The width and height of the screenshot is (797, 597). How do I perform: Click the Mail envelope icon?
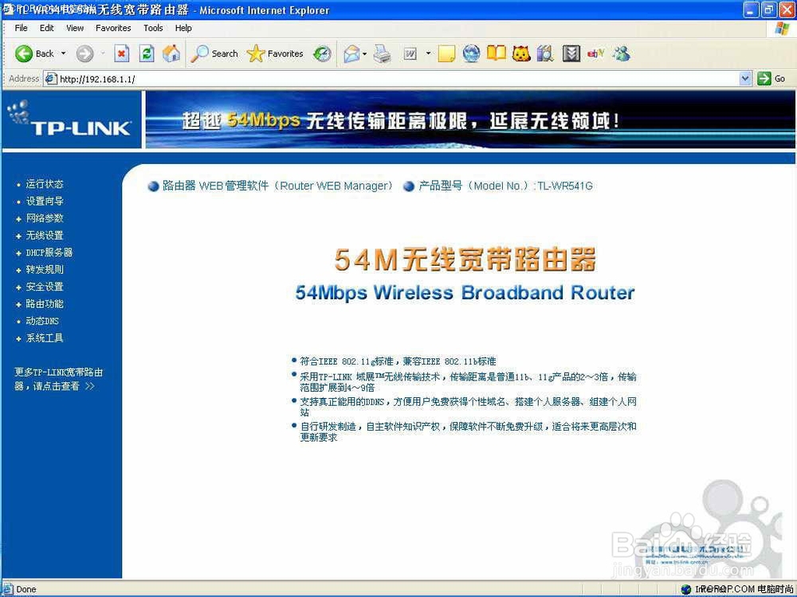point(351,53)
